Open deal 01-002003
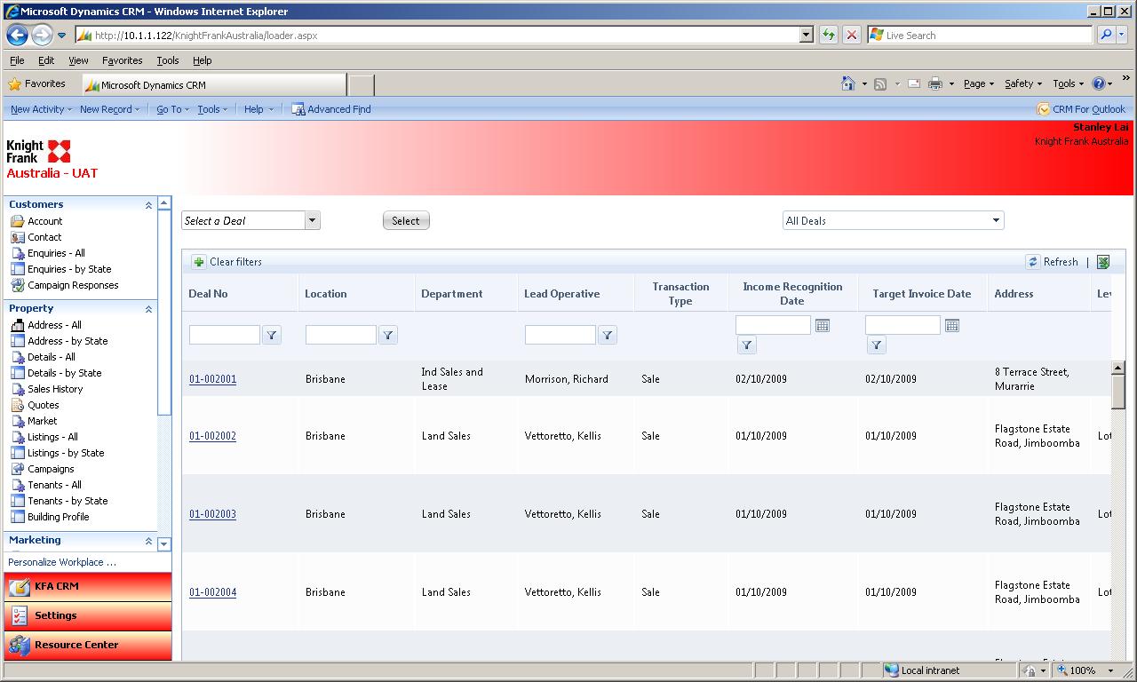This screenshot has width=1137, height=682. point(212,514)
